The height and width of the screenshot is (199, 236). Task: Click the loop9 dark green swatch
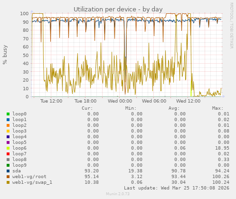click(x=8, y=165)
